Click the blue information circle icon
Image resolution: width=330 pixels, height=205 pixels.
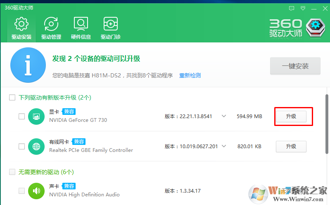[28, 65]
